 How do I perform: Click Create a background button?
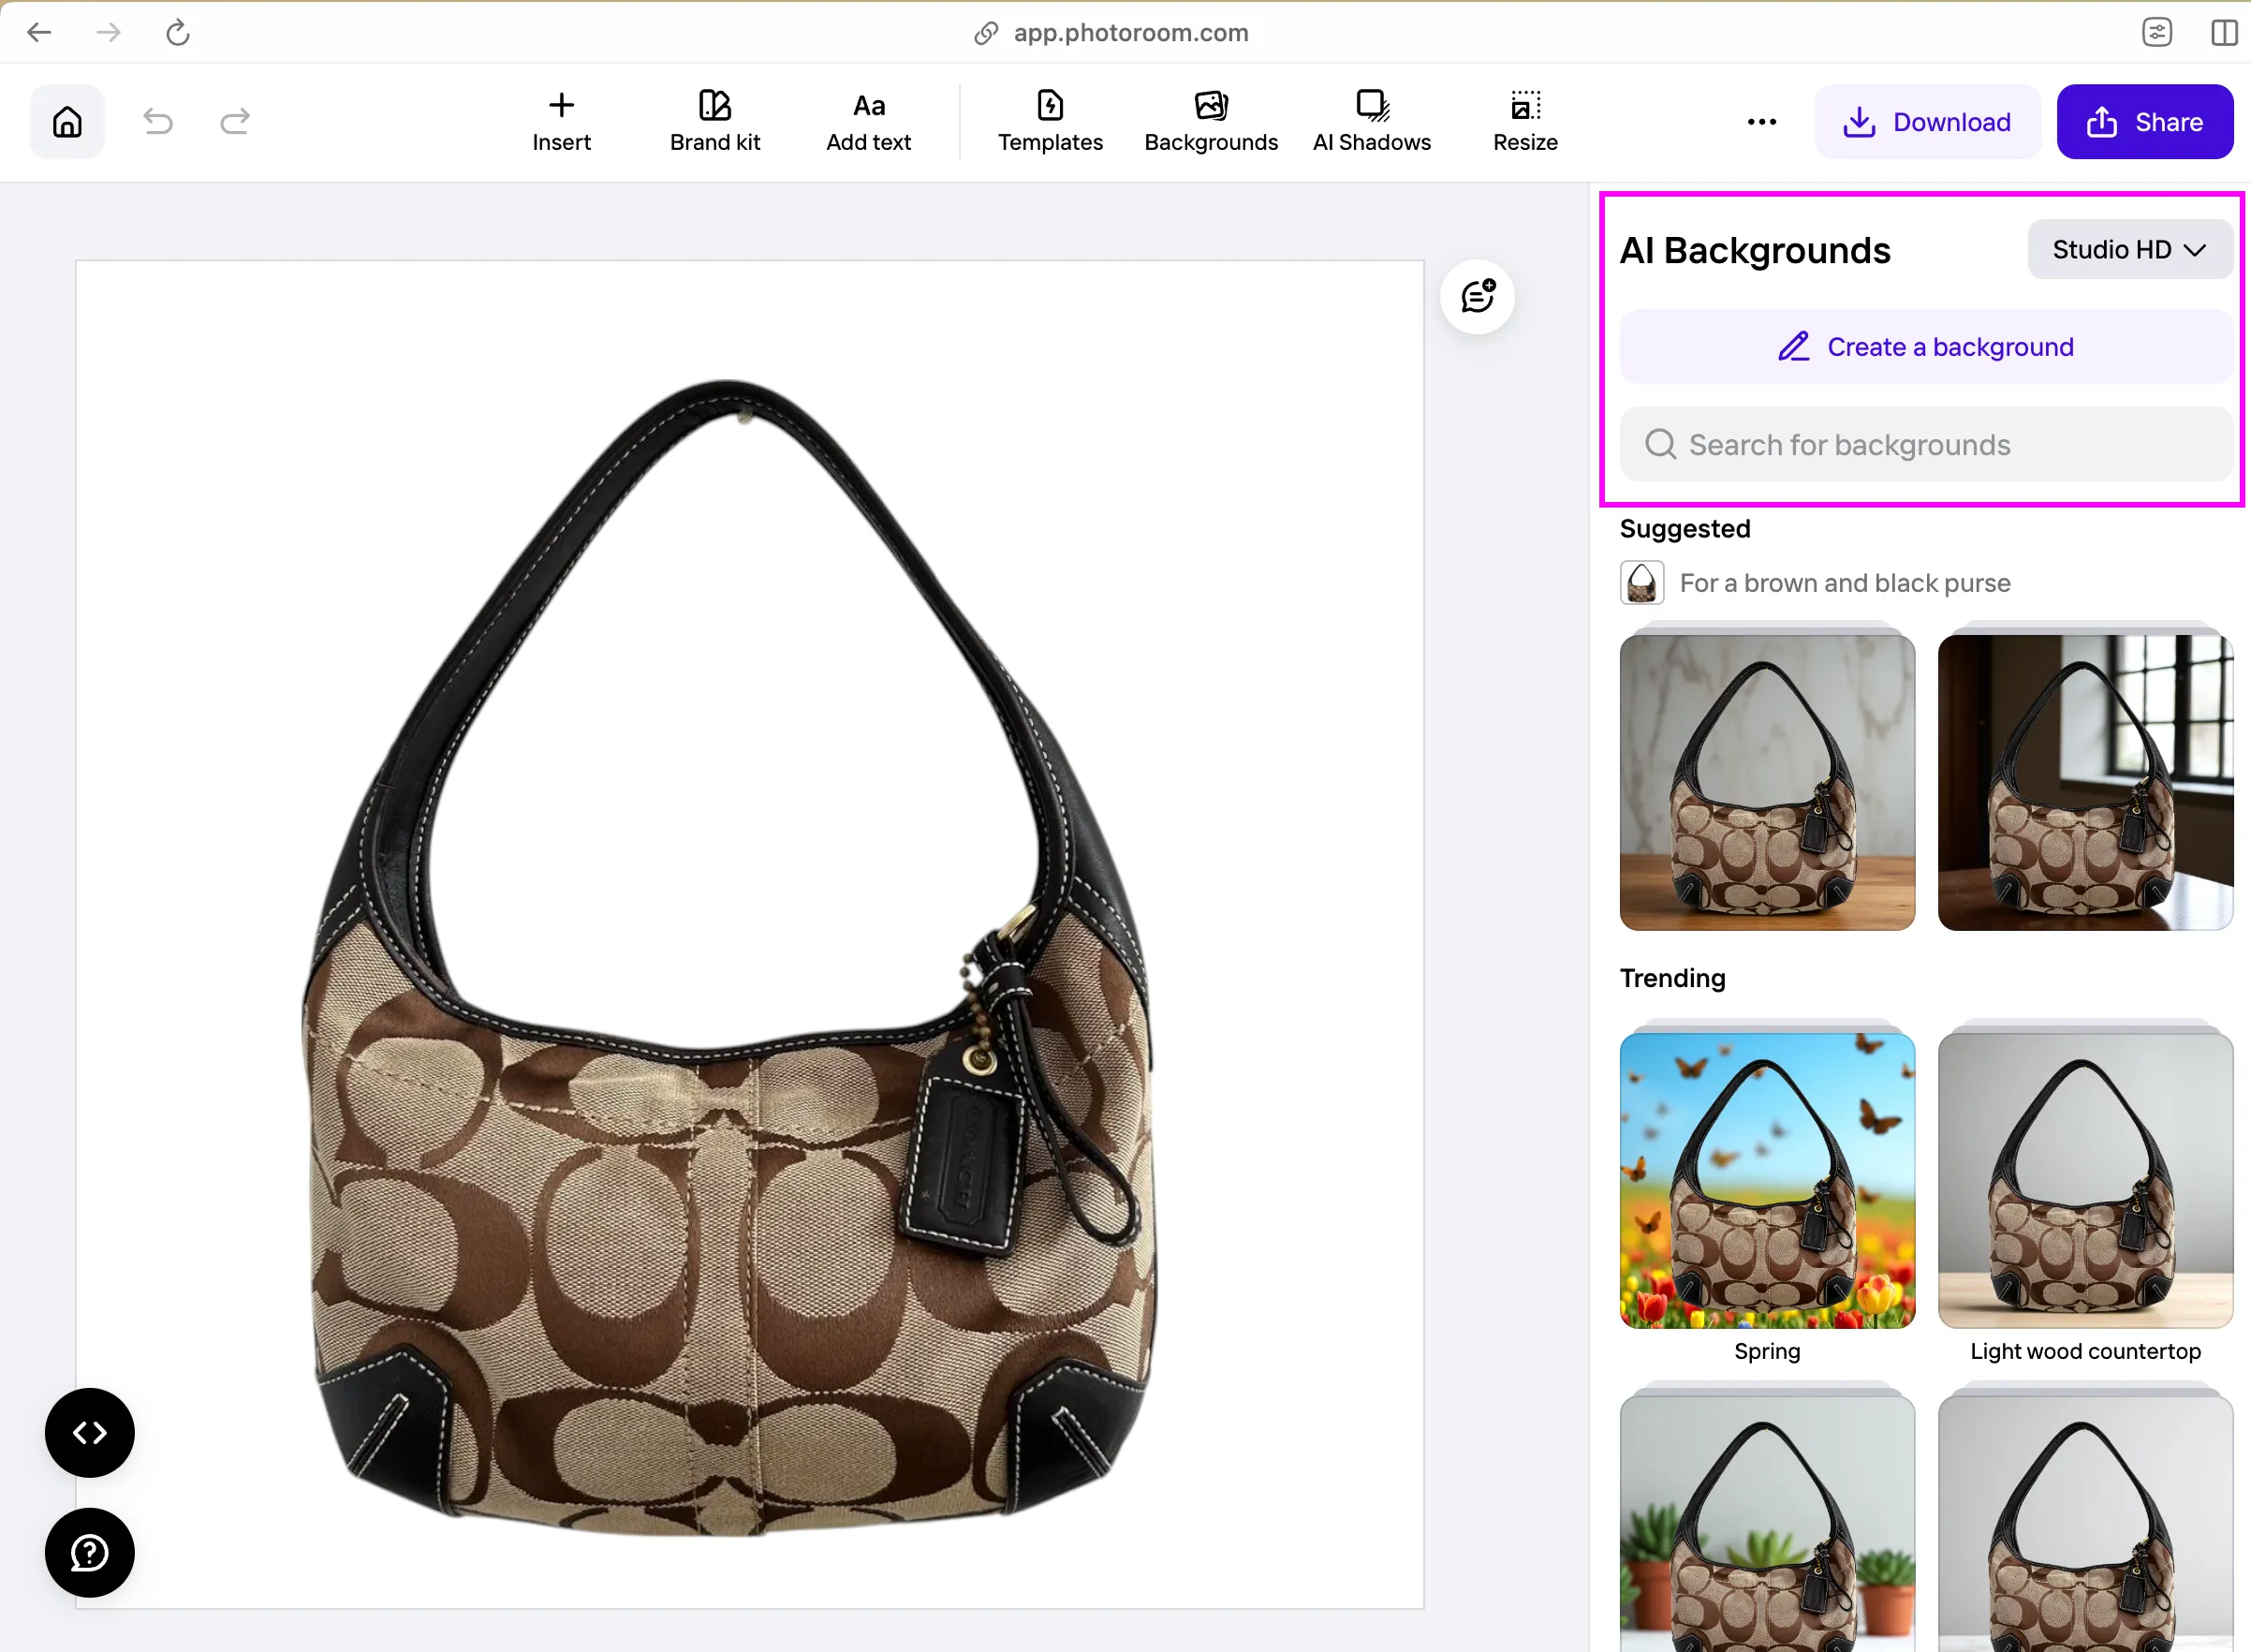click(x=1926, y=347)
